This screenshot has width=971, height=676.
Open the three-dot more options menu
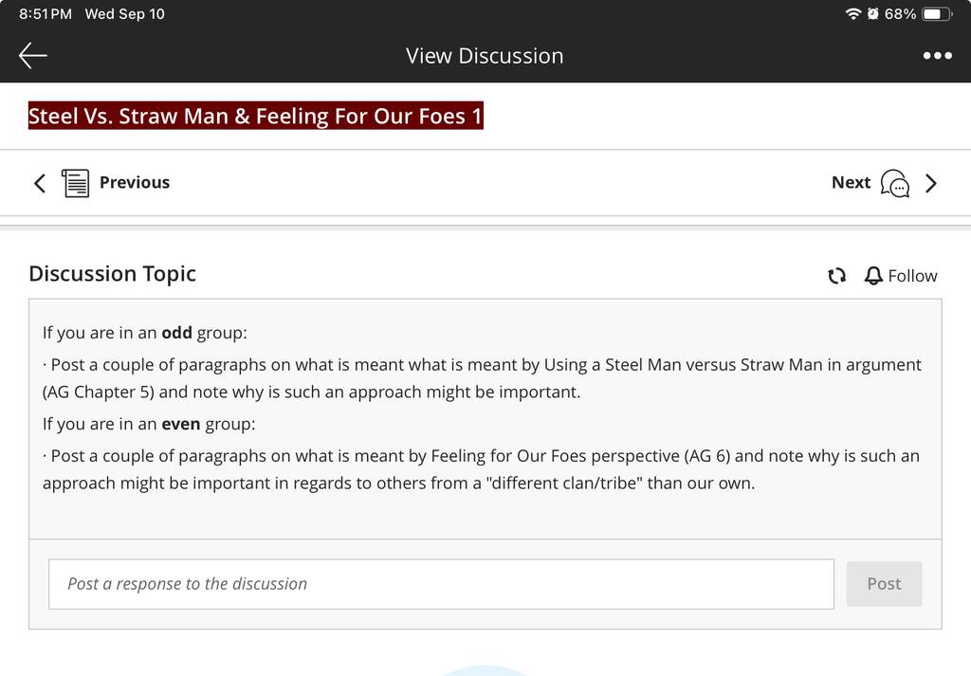(937, 56)
